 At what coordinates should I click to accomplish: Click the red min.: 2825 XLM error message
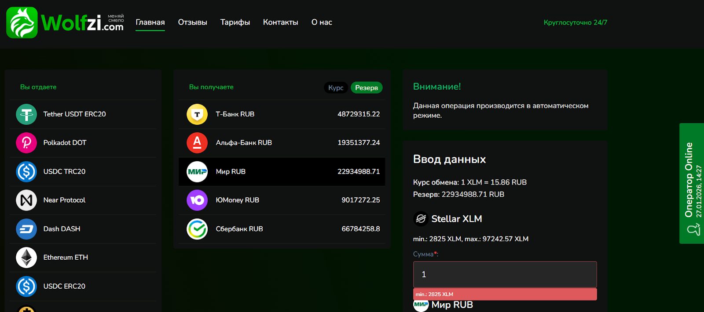click(x=505, y=294)
